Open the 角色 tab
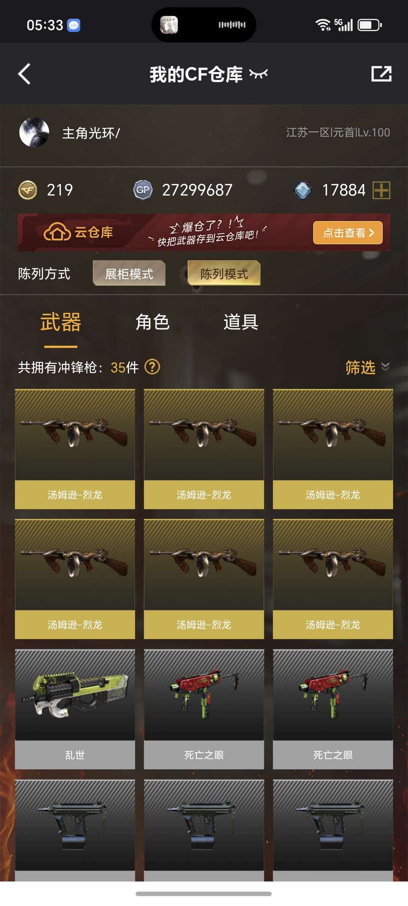The width and height of the screenshot is (408, 906). pos(153,322)
